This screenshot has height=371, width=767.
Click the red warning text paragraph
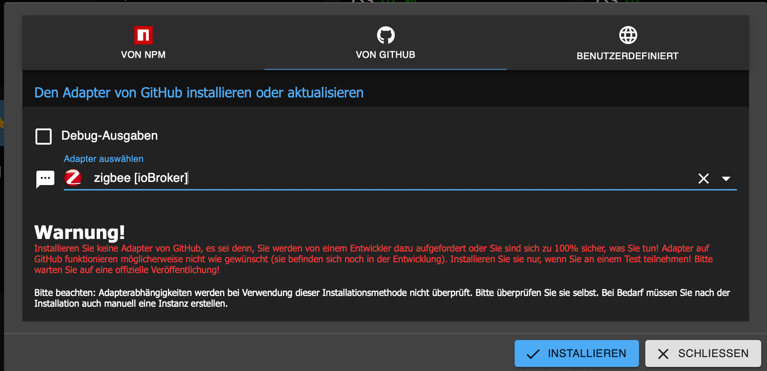pyautogui.click(x=374, y=259)
